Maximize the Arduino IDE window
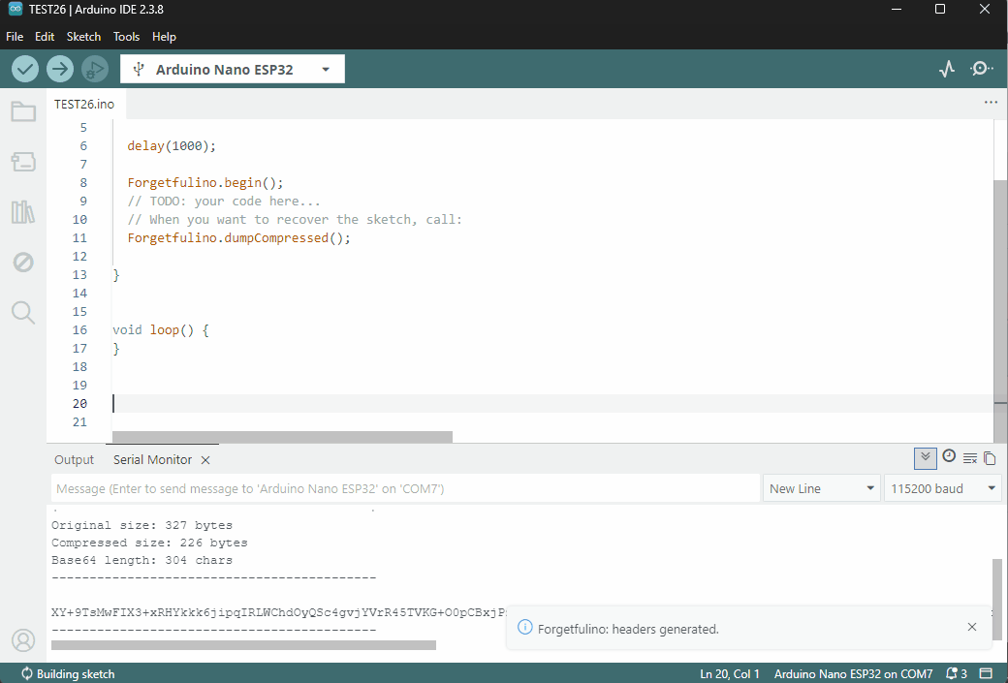Screen dimensions: 1008x683 (x=940, y=9)
